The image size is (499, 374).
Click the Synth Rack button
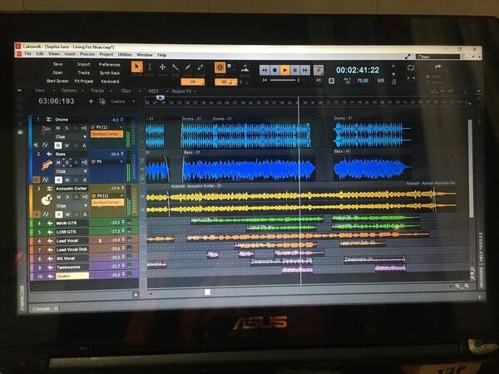coord(110,73)
